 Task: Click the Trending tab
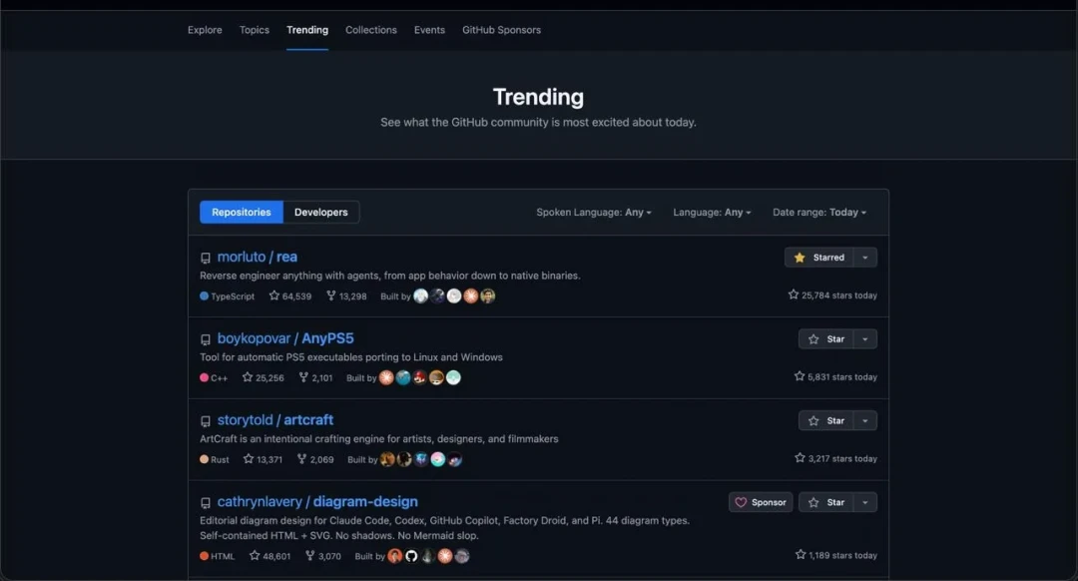pos(307,30)
